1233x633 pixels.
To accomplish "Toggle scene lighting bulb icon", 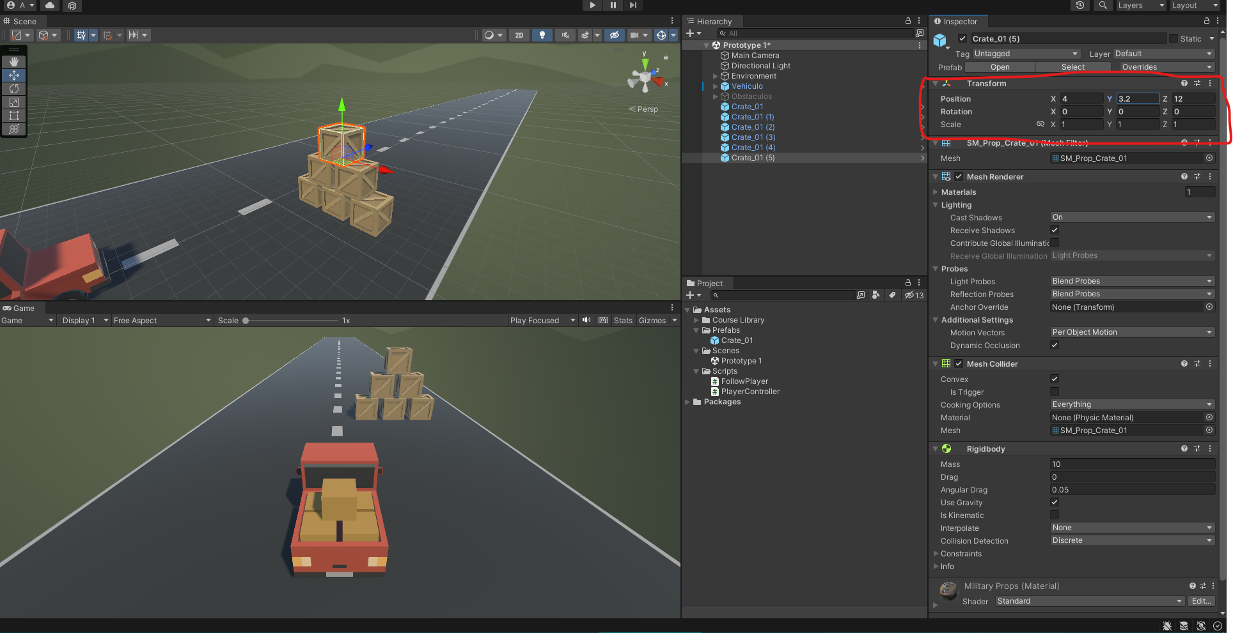I will click(x=542, y=35).
